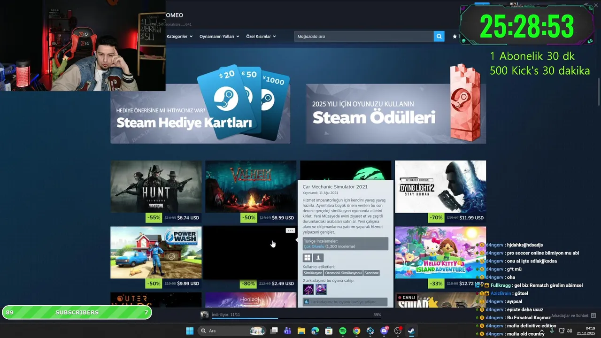This screenshot has width=601, height=338.
Task: Open the Horizon game capsule
Action: (x=251, y=300)
